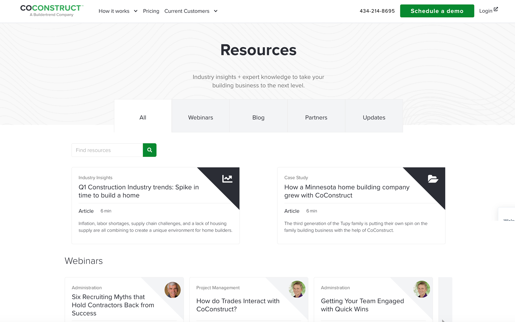
Task: Open the Current Customers menu
Action: point(187,11)
